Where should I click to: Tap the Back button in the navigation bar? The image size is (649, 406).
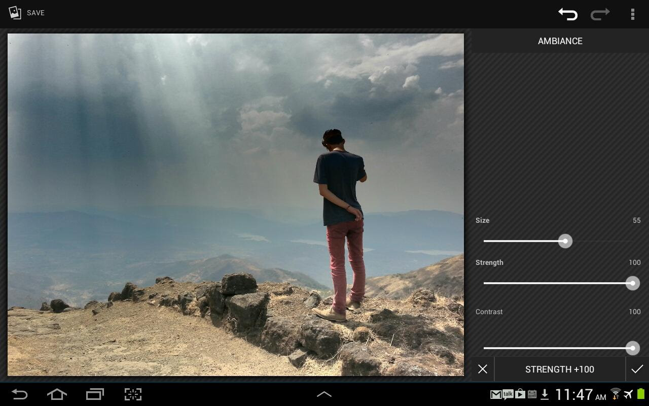tap(19, 394)
